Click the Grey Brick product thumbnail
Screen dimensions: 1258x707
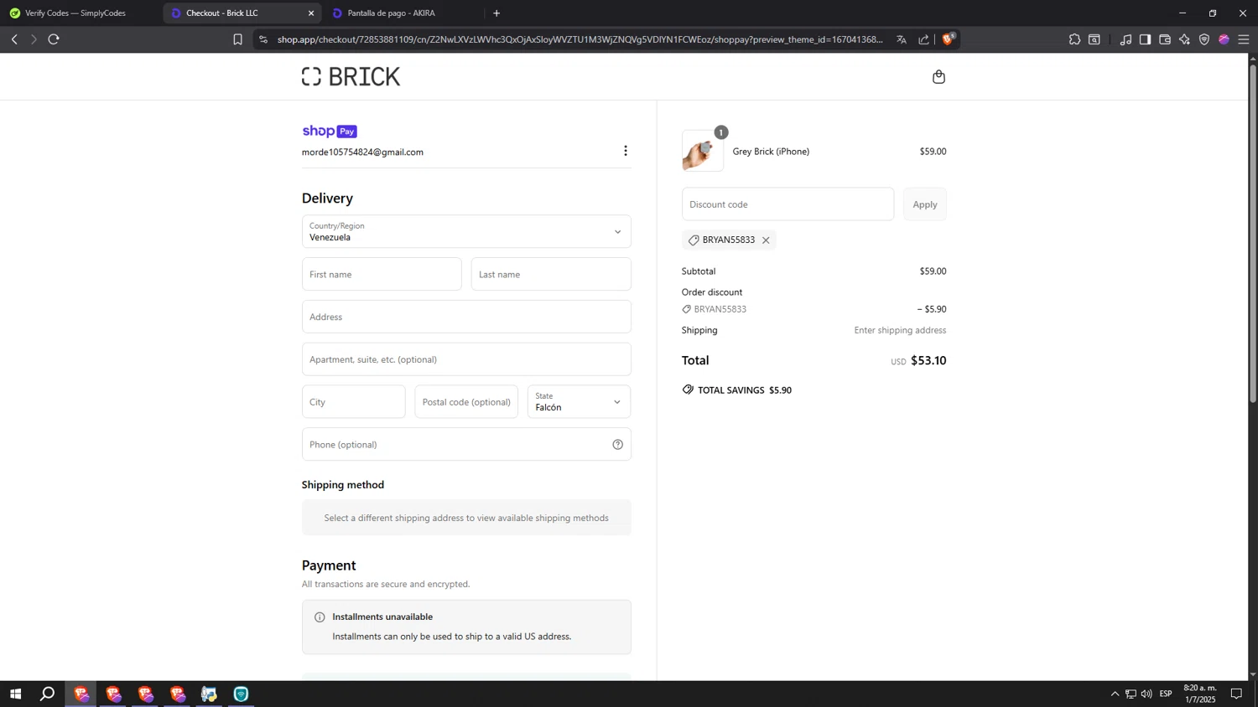(703, 151)
